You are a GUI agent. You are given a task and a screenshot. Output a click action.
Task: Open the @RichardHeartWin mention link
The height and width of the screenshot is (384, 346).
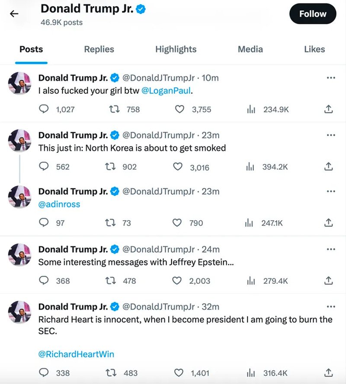coord(76,354)
